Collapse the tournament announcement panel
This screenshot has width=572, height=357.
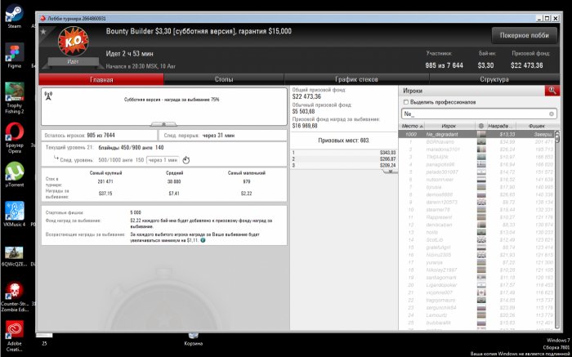click(x=164, y=123)
